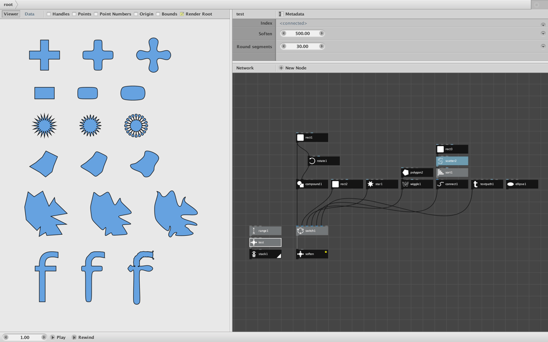548x342 pixels.
Task: Increase the Soften value with right arrow
Action: [x=322, y=33]
